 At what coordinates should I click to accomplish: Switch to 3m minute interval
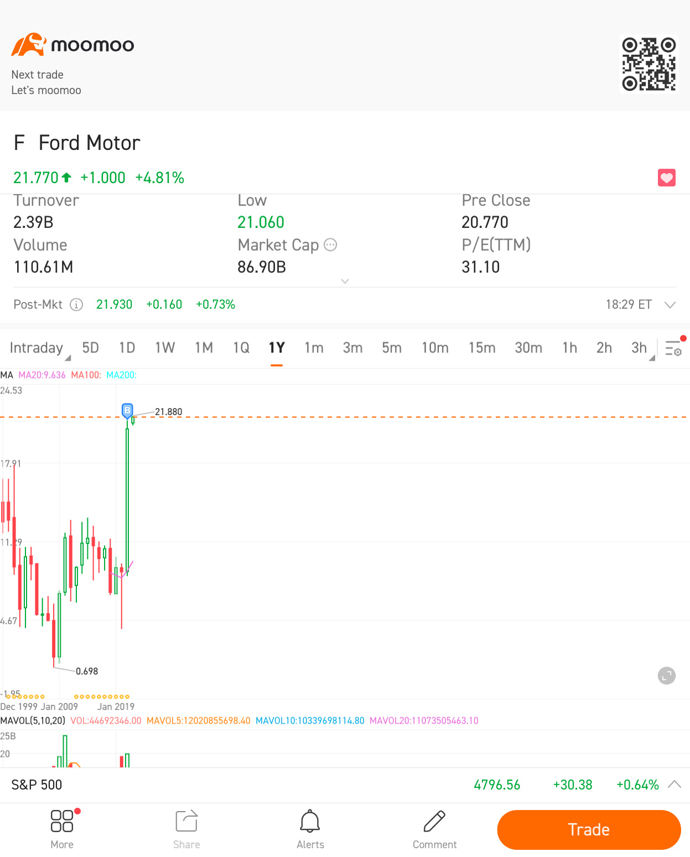(352, 347)
